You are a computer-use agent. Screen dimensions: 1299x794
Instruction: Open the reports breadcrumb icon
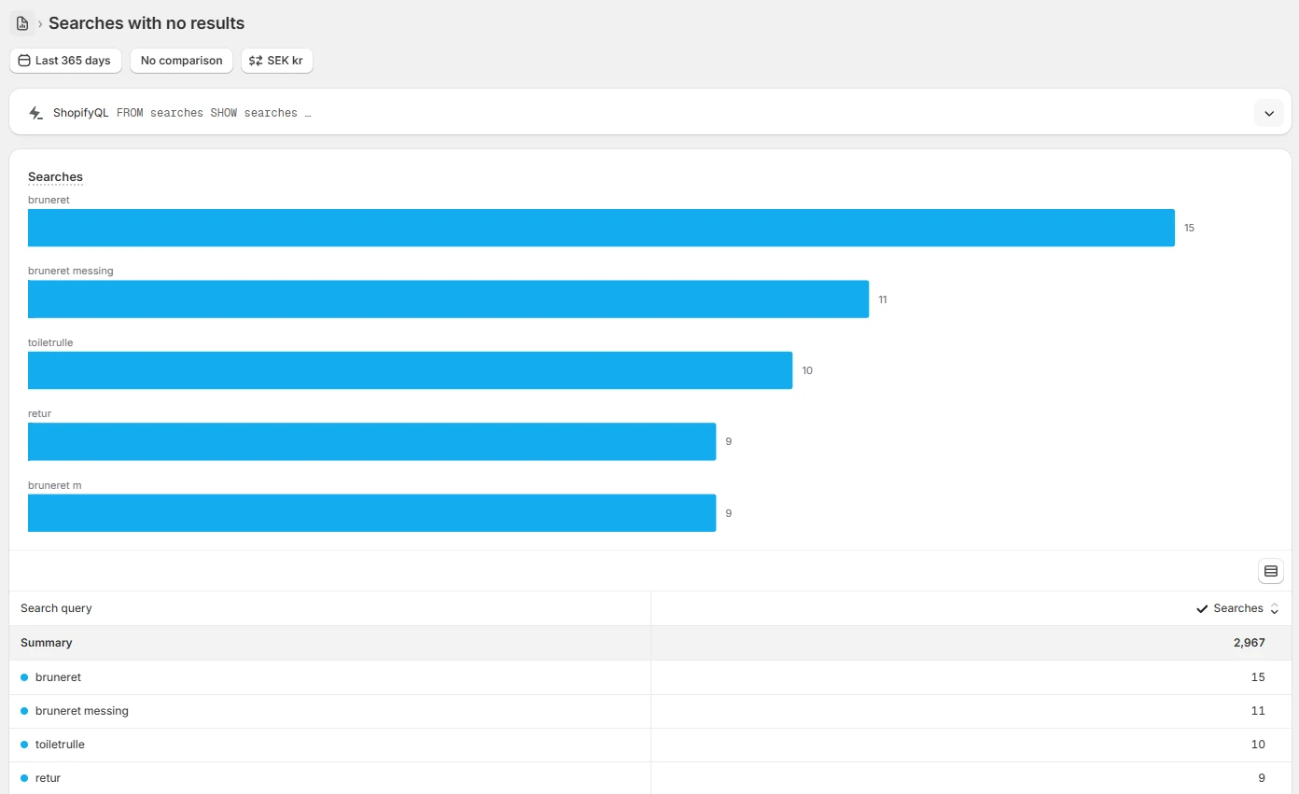[22, 23]
